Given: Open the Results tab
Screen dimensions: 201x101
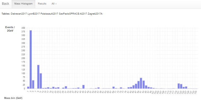Looking at the screenshot, I should pos(42,4).
